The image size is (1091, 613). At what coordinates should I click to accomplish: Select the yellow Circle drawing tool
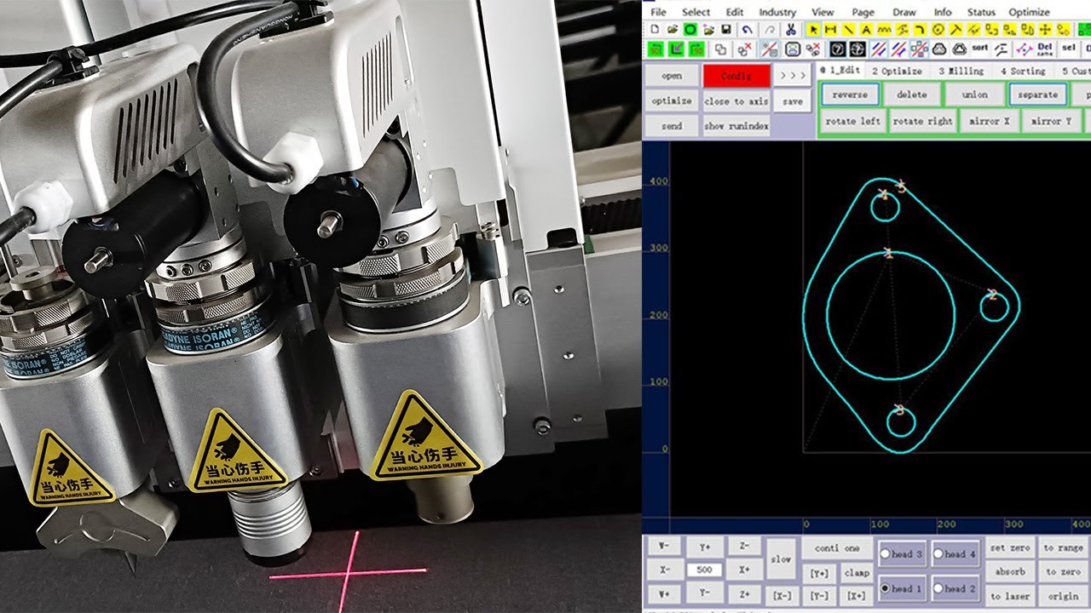coord(938,30)
